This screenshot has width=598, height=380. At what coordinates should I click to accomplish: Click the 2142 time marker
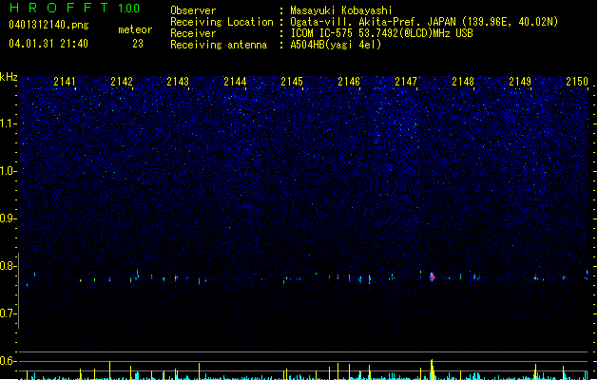pyautogui.click(x=122, y=82)
